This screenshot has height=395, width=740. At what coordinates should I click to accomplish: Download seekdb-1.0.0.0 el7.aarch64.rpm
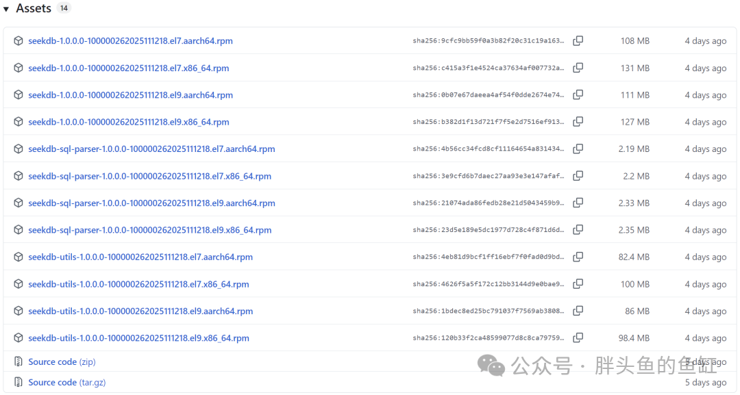coord(130,41)
